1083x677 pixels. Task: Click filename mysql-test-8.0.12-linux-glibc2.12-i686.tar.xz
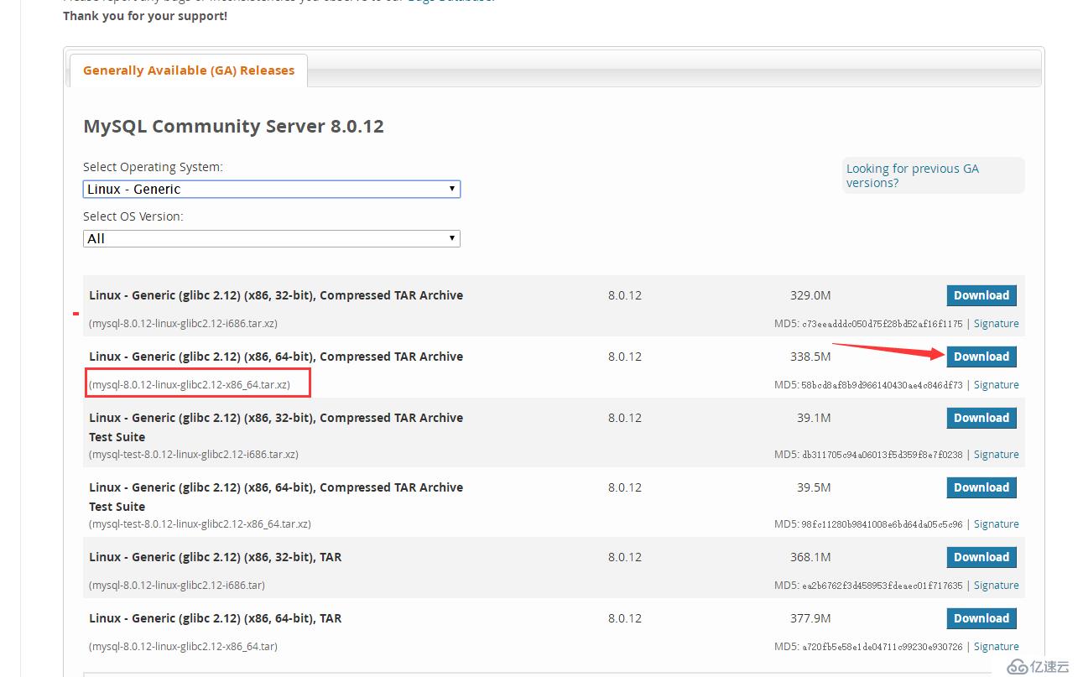point(194,454)
